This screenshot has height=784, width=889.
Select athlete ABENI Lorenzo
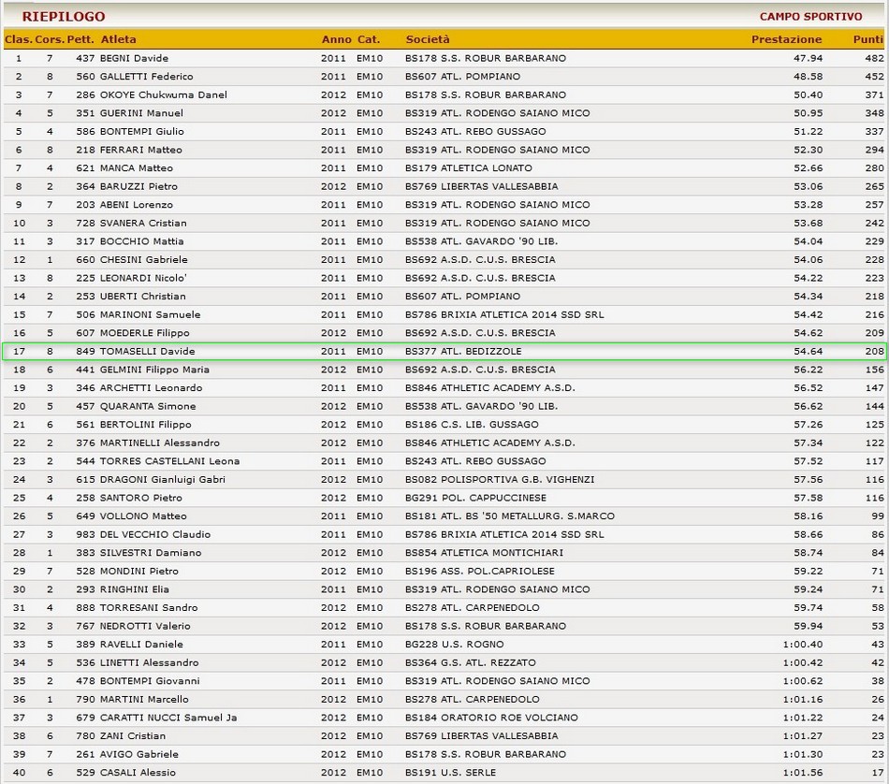click(136, 205)
